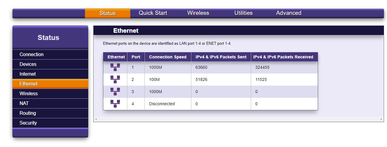This screenshot has width=387, height=147.
Task: Show Devices status page
Action: pyautogui.click(x=28, y=64)
